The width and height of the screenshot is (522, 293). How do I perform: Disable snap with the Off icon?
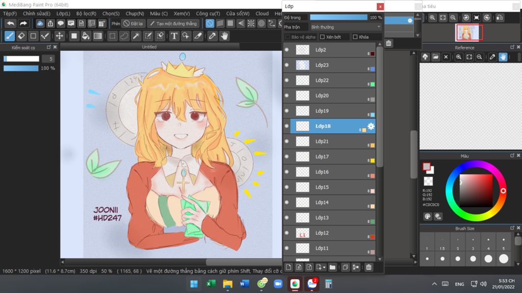point(210,23)
